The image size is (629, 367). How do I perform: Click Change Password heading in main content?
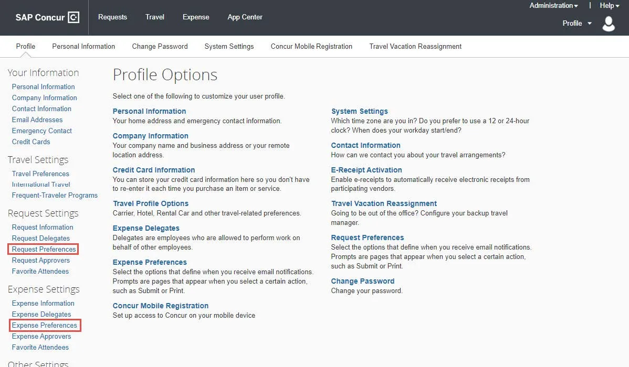click(x=363, y=281)
